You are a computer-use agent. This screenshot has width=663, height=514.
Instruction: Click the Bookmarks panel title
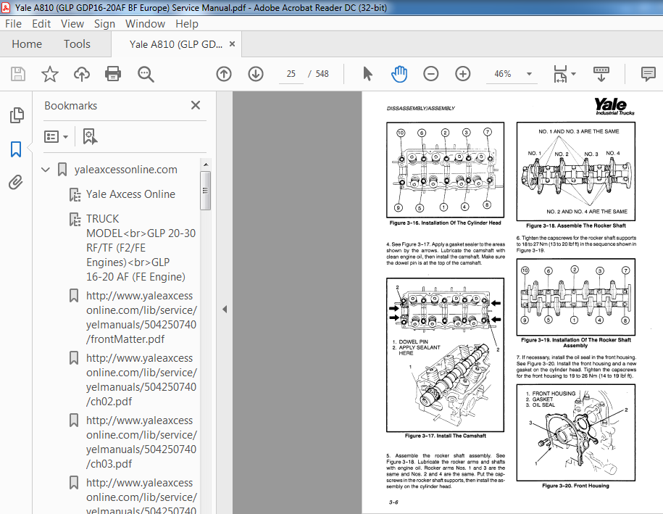tap(70, 106)
